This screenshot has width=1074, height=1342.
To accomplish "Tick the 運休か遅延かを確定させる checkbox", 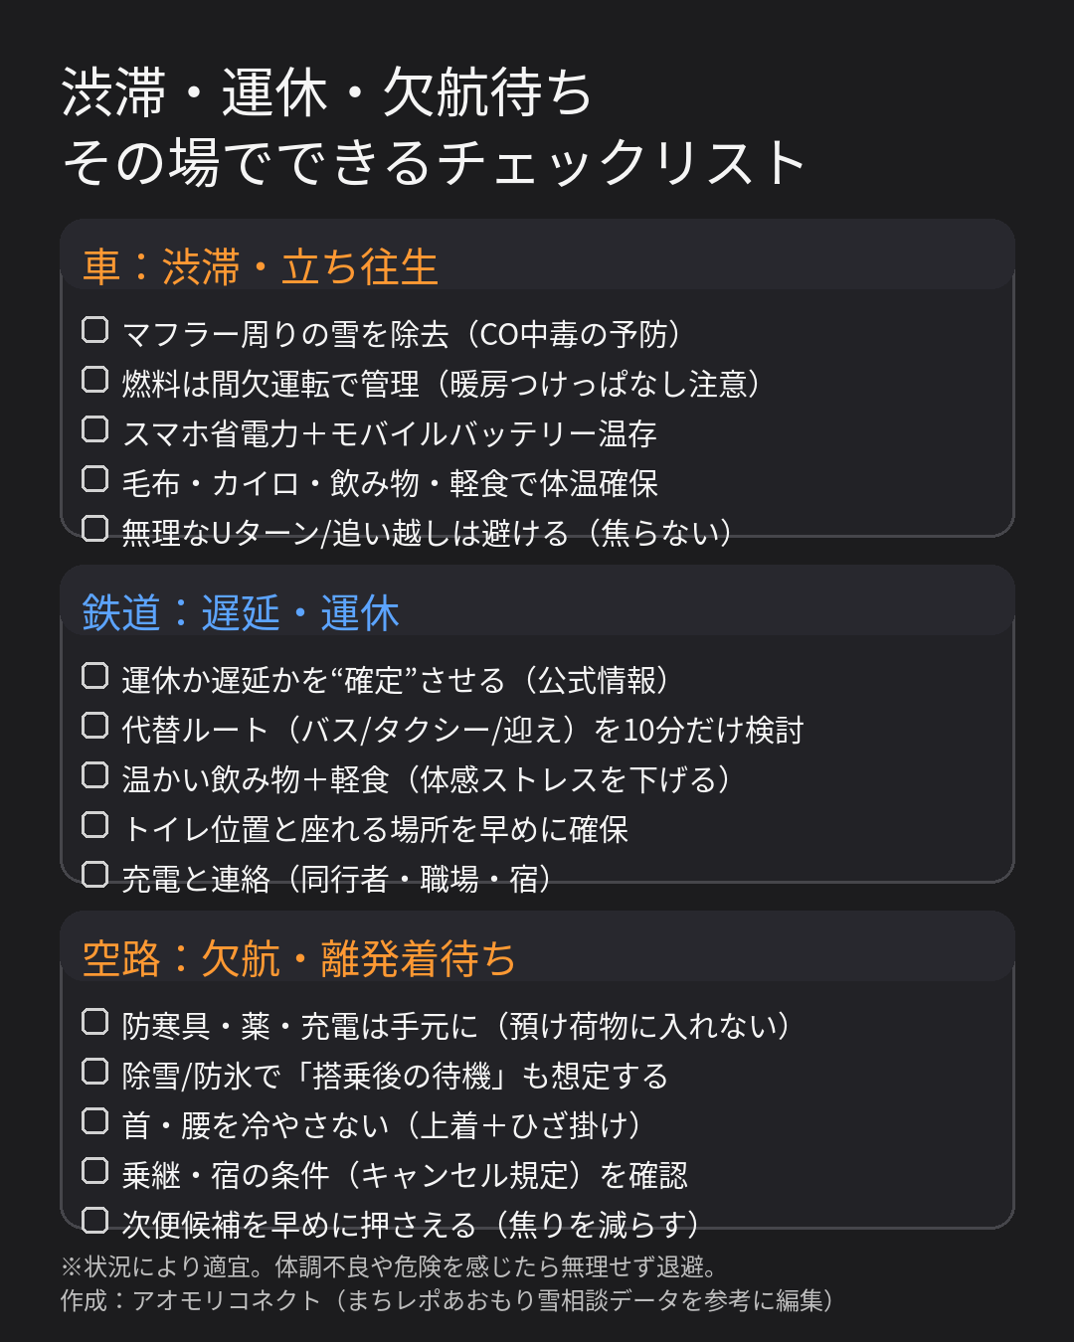I will pyautogui.click(x=94, y=676).
